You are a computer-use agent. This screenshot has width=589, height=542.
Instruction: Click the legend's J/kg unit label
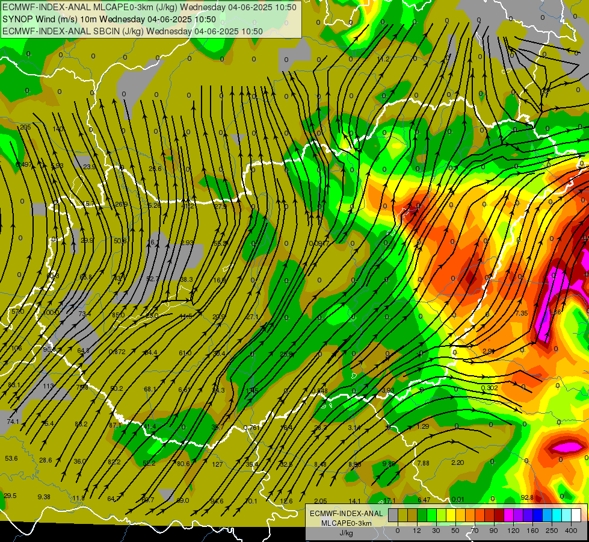pos(346,533)
